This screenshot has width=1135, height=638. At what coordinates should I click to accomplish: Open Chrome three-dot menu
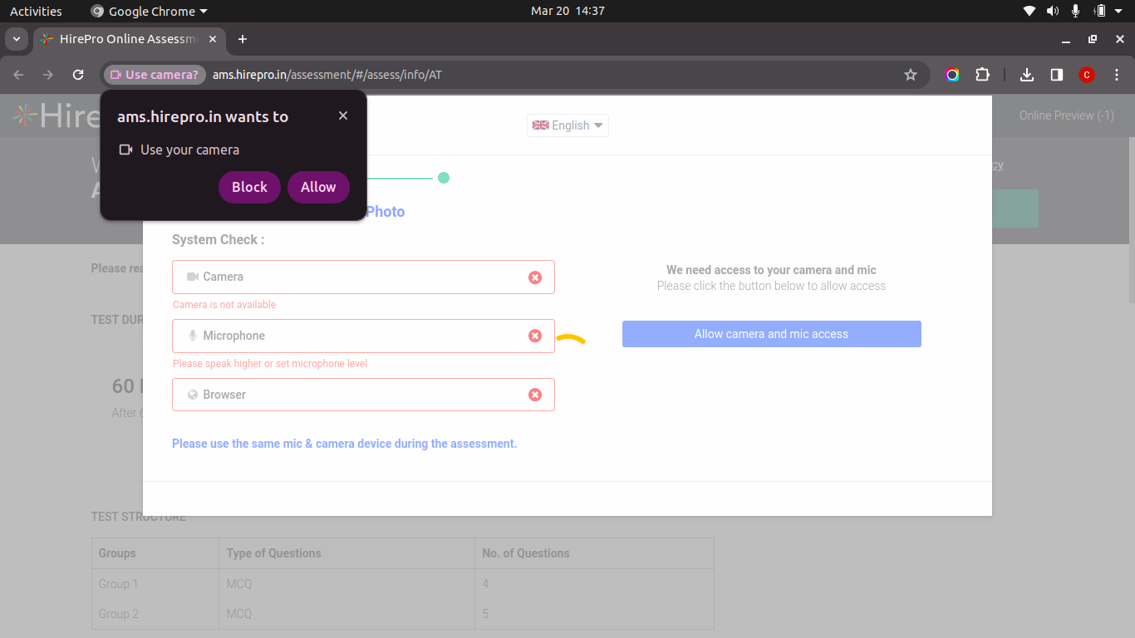[x=1117, y=75]
